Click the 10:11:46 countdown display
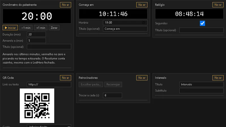 pyautogui.click(x=113, y=14)
